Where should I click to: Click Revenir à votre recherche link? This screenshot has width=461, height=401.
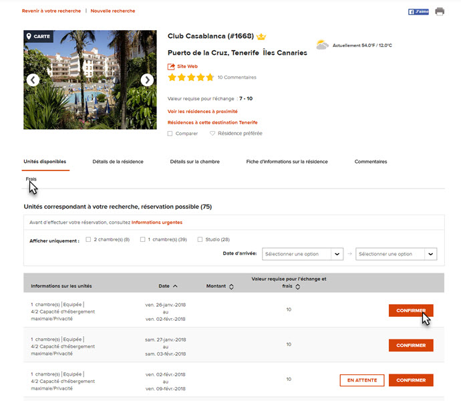point(51,11)
